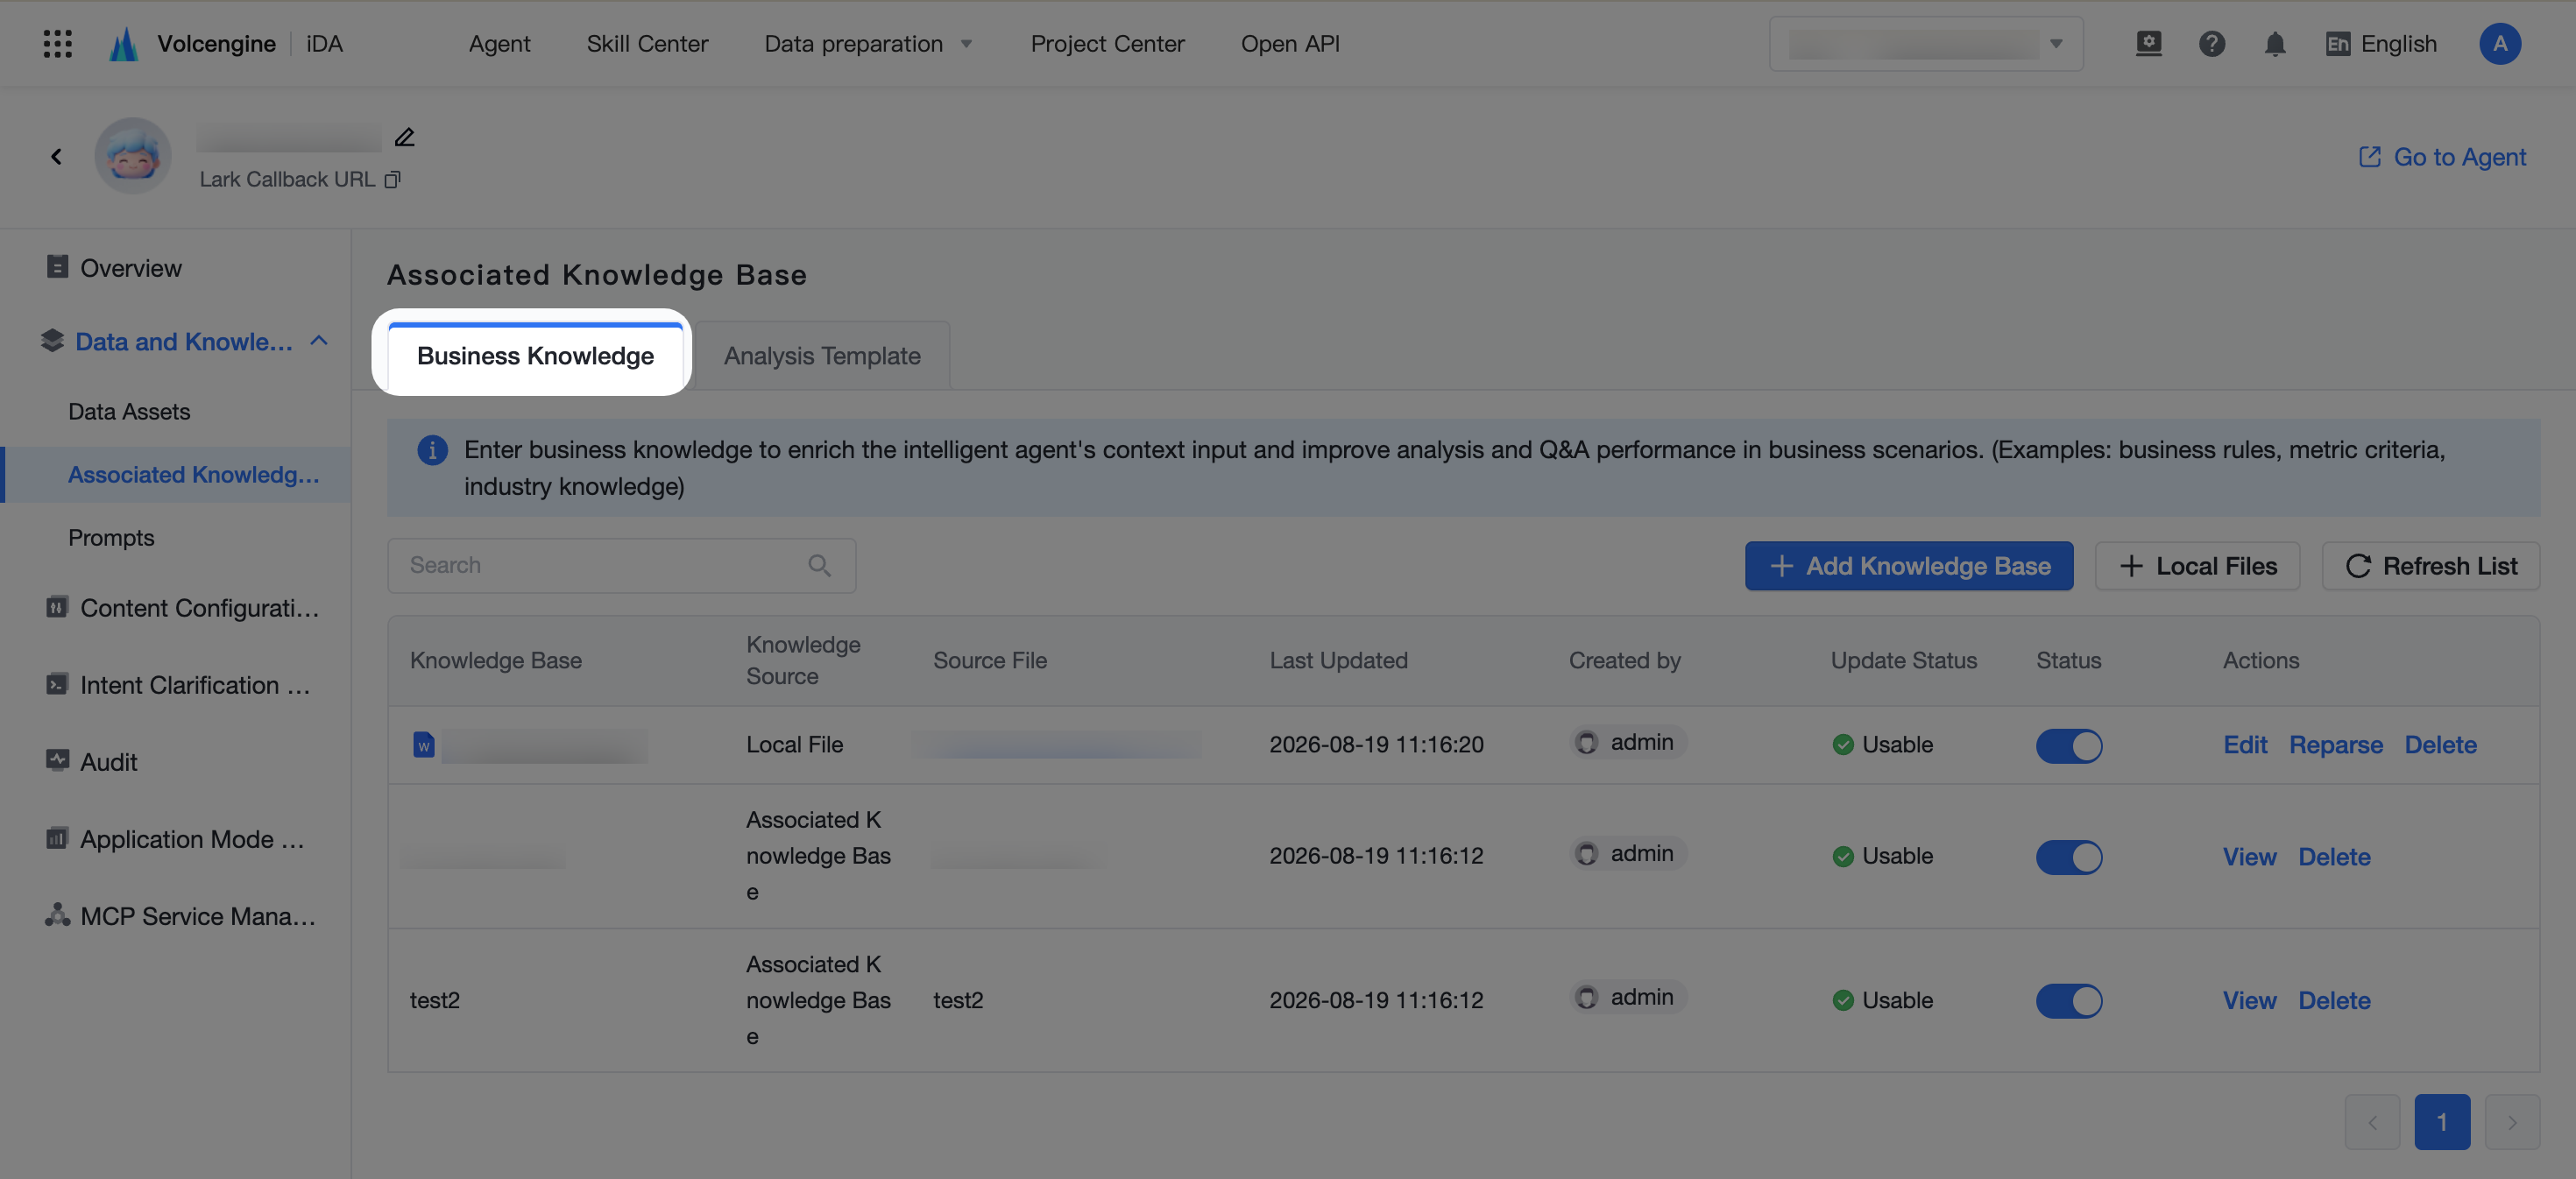Open the project selector dropdown in header
Image resolution: width=2576 pixels, height=1179 pixels.
coord(1926,44)
